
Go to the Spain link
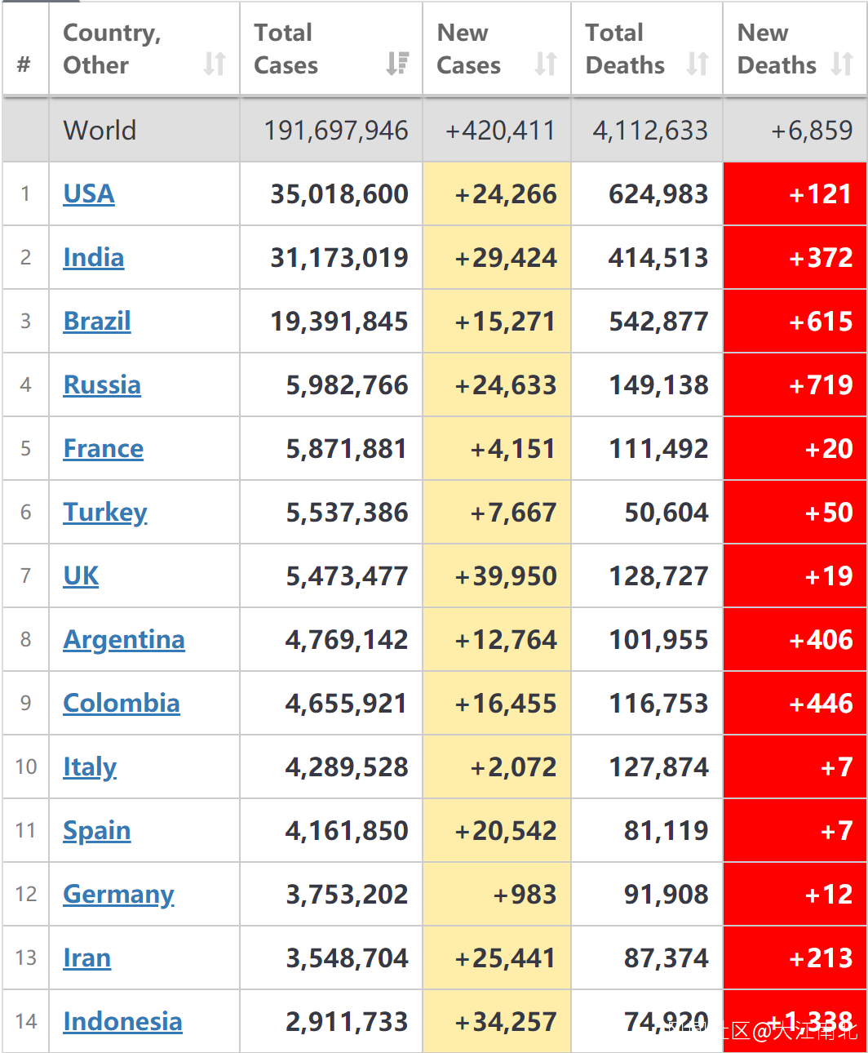[x=97, y=831]
